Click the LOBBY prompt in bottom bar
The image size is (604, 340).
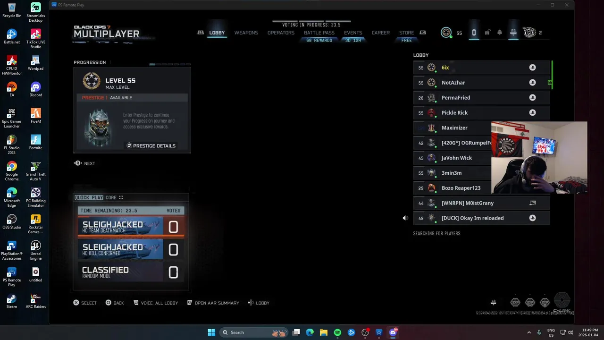pos(259,303)
